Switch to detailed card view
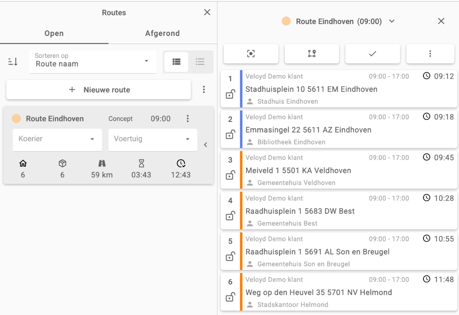 176,62
